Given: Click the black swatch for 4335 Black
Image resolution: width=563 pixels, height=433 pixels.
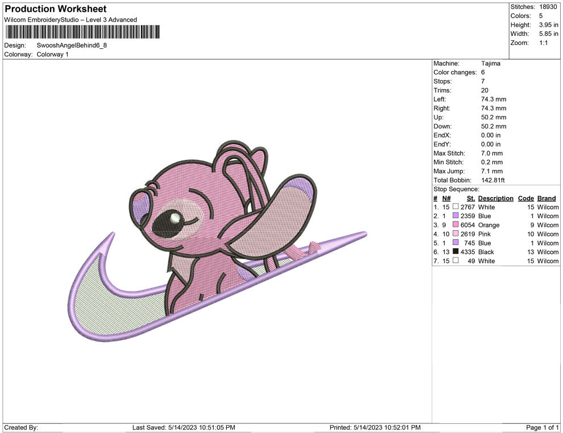Looking at the screenshot, I should (x=456, y=252).
